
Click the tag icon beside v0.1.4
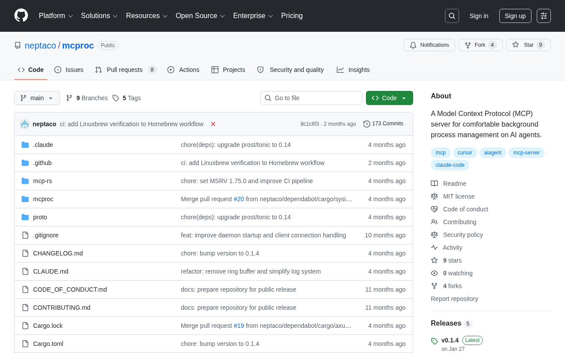(434, 341)
